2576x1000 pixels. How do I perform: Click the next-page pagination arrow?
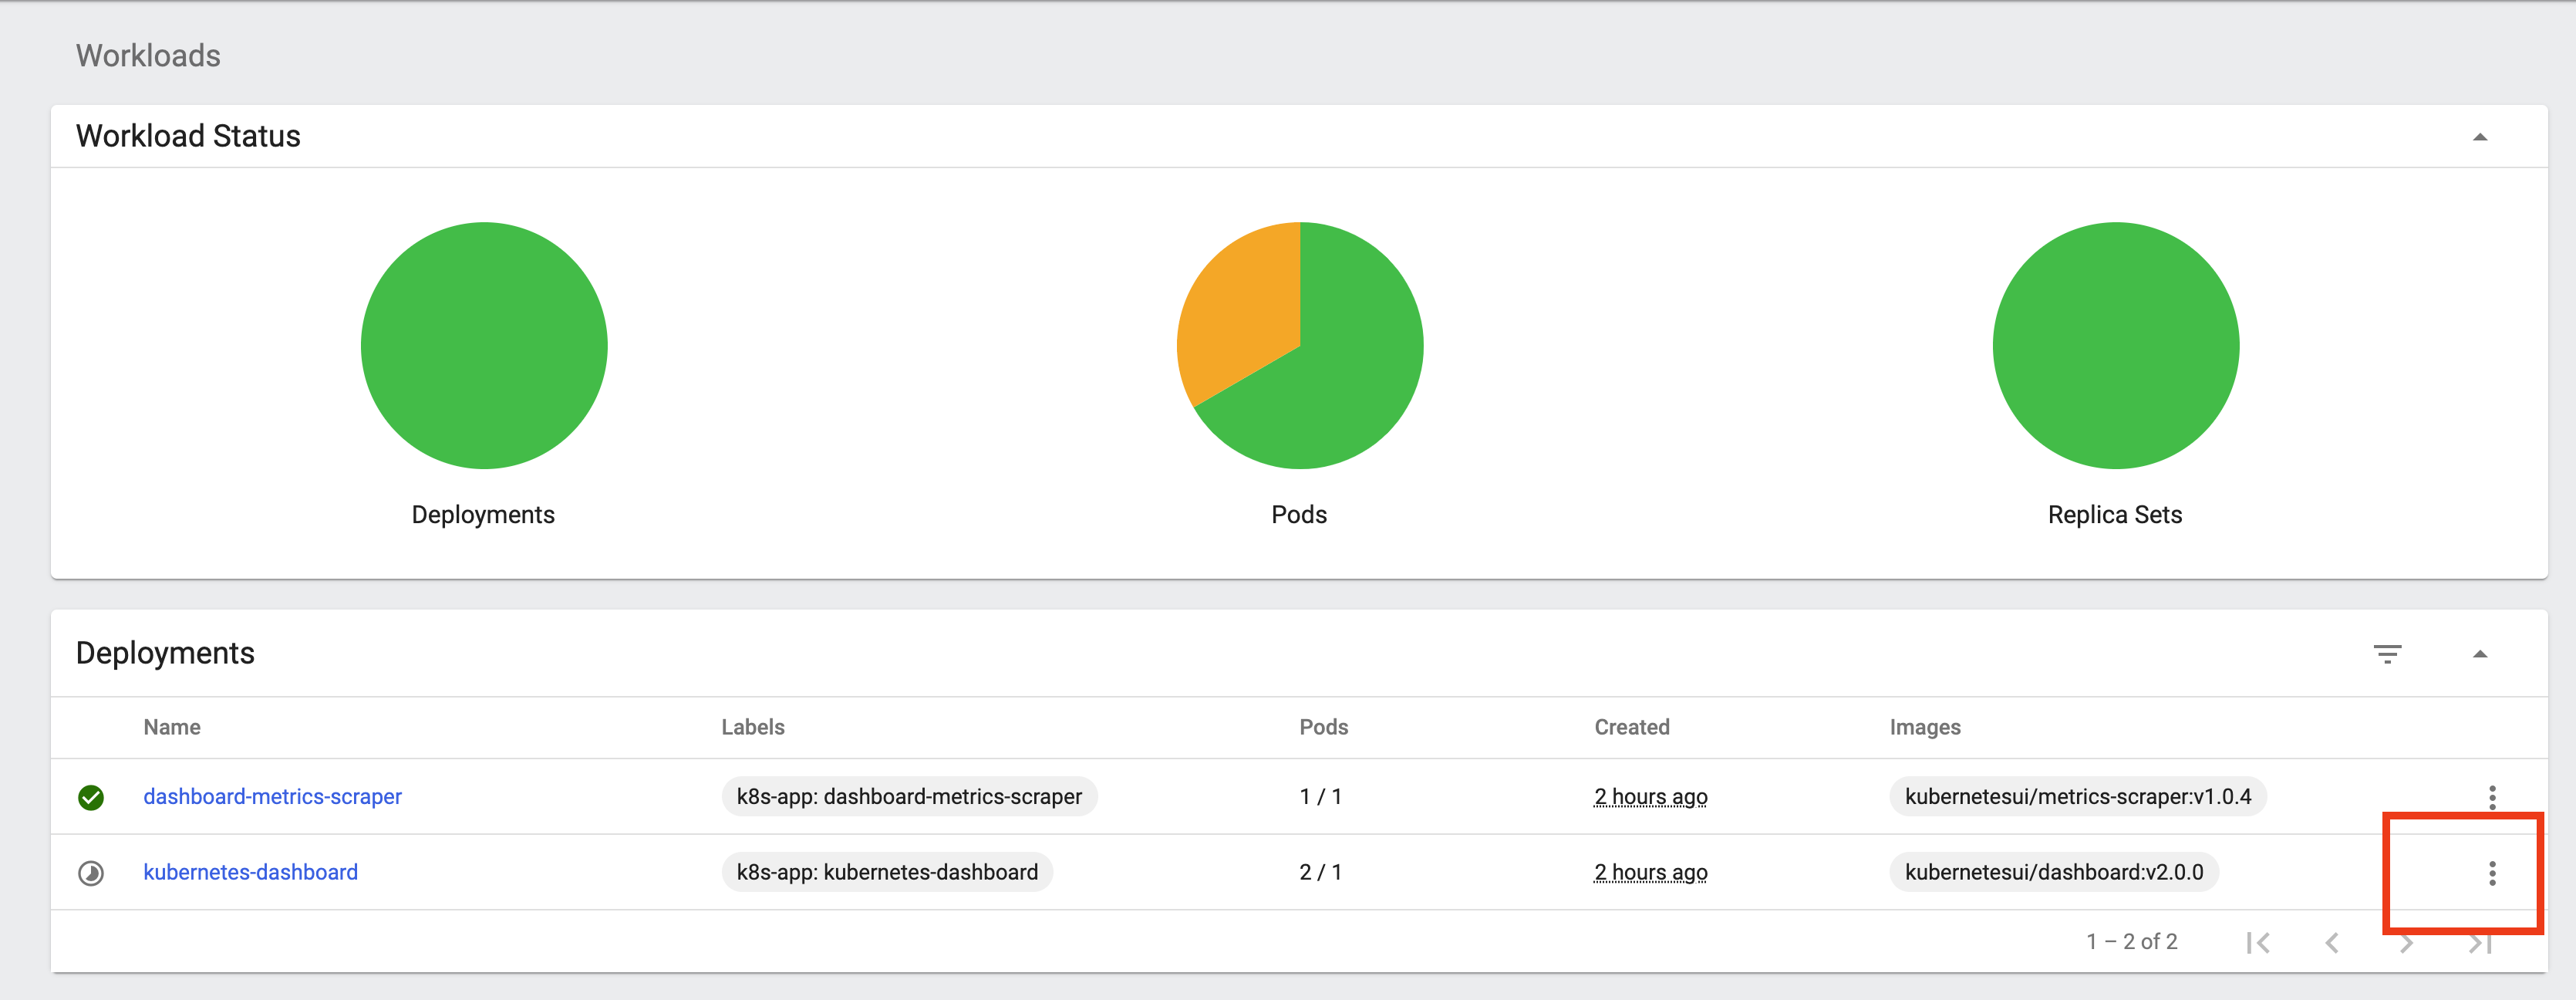coord(2405,941)
